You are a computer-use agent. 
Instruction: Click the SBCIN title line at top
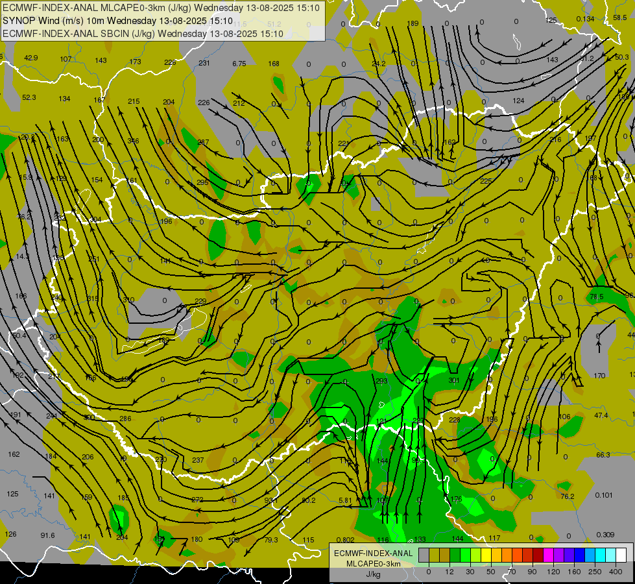coord(143,34)
